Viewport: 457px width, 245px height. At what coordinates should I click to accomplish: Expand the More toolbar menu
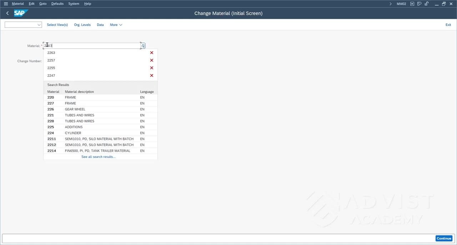116,25
